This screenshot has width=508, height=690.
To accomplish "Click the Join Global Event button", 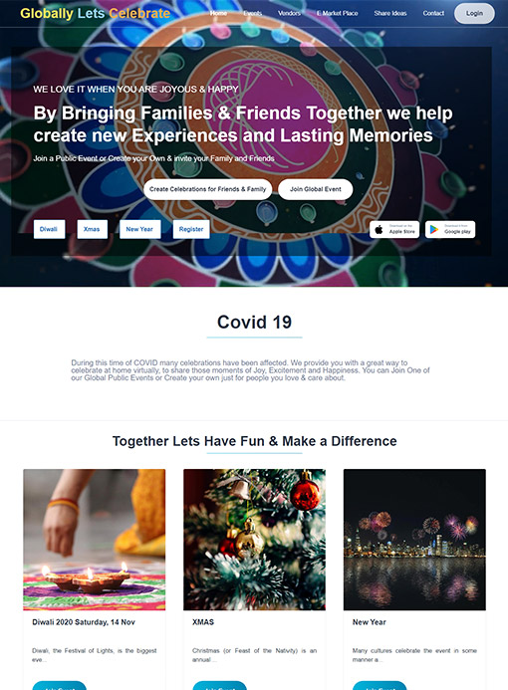I will [315, 189].
